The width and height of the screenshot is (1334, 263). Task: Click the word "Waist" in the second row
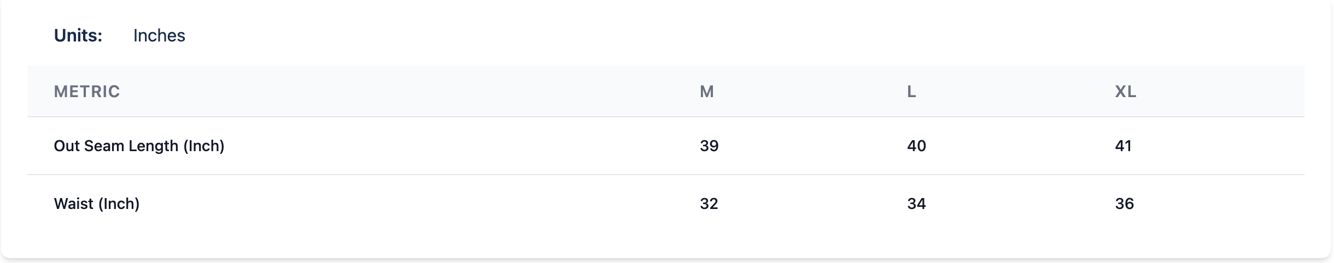73,204
